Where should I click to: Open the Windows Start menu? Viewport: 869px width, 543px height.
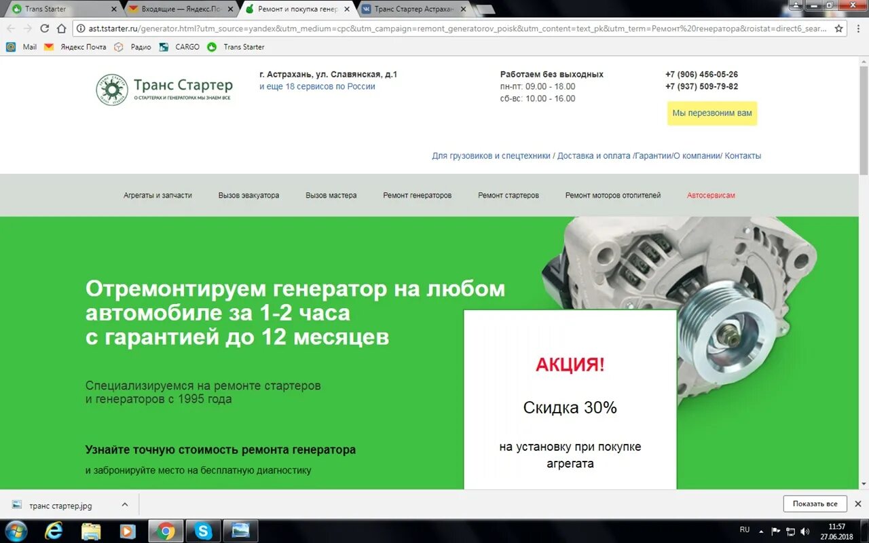tap(16, 530)
